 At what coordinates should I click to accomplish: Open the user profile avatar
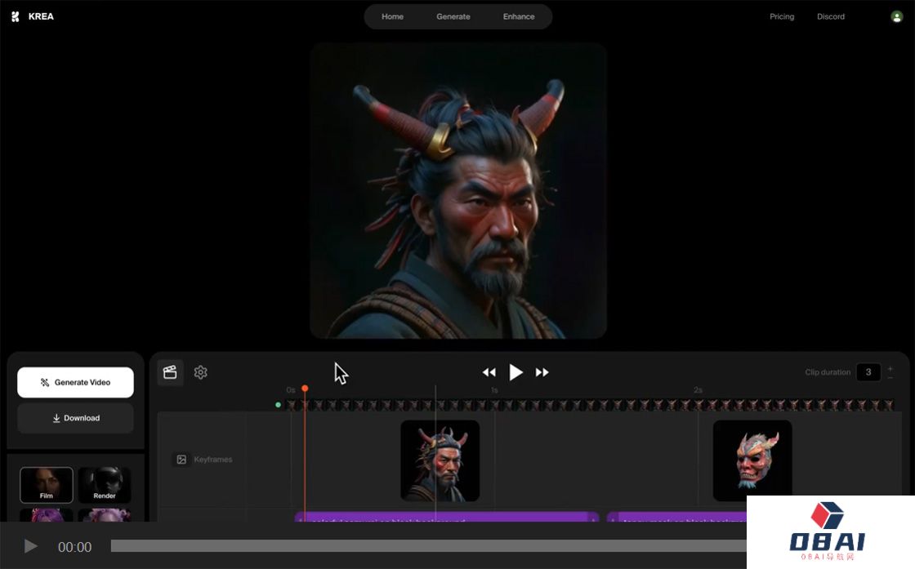coord(896,16)
